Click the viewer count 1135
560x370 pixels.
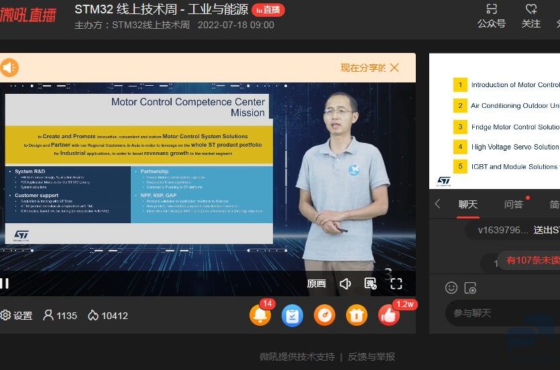coord(60,316)
